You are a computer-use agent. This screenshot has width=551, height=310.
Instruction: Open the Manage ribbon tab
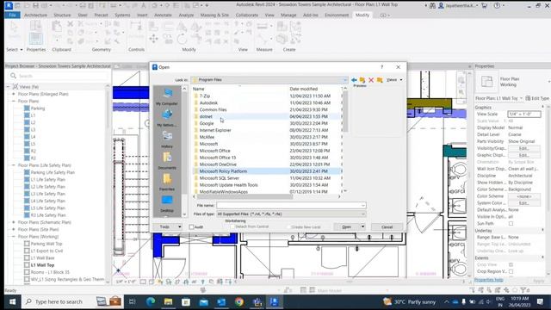click(x=288, y=15)
